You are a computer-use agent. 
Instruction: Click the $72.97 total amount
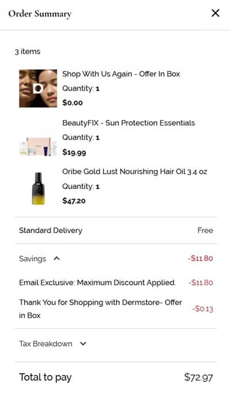[198, 377]
